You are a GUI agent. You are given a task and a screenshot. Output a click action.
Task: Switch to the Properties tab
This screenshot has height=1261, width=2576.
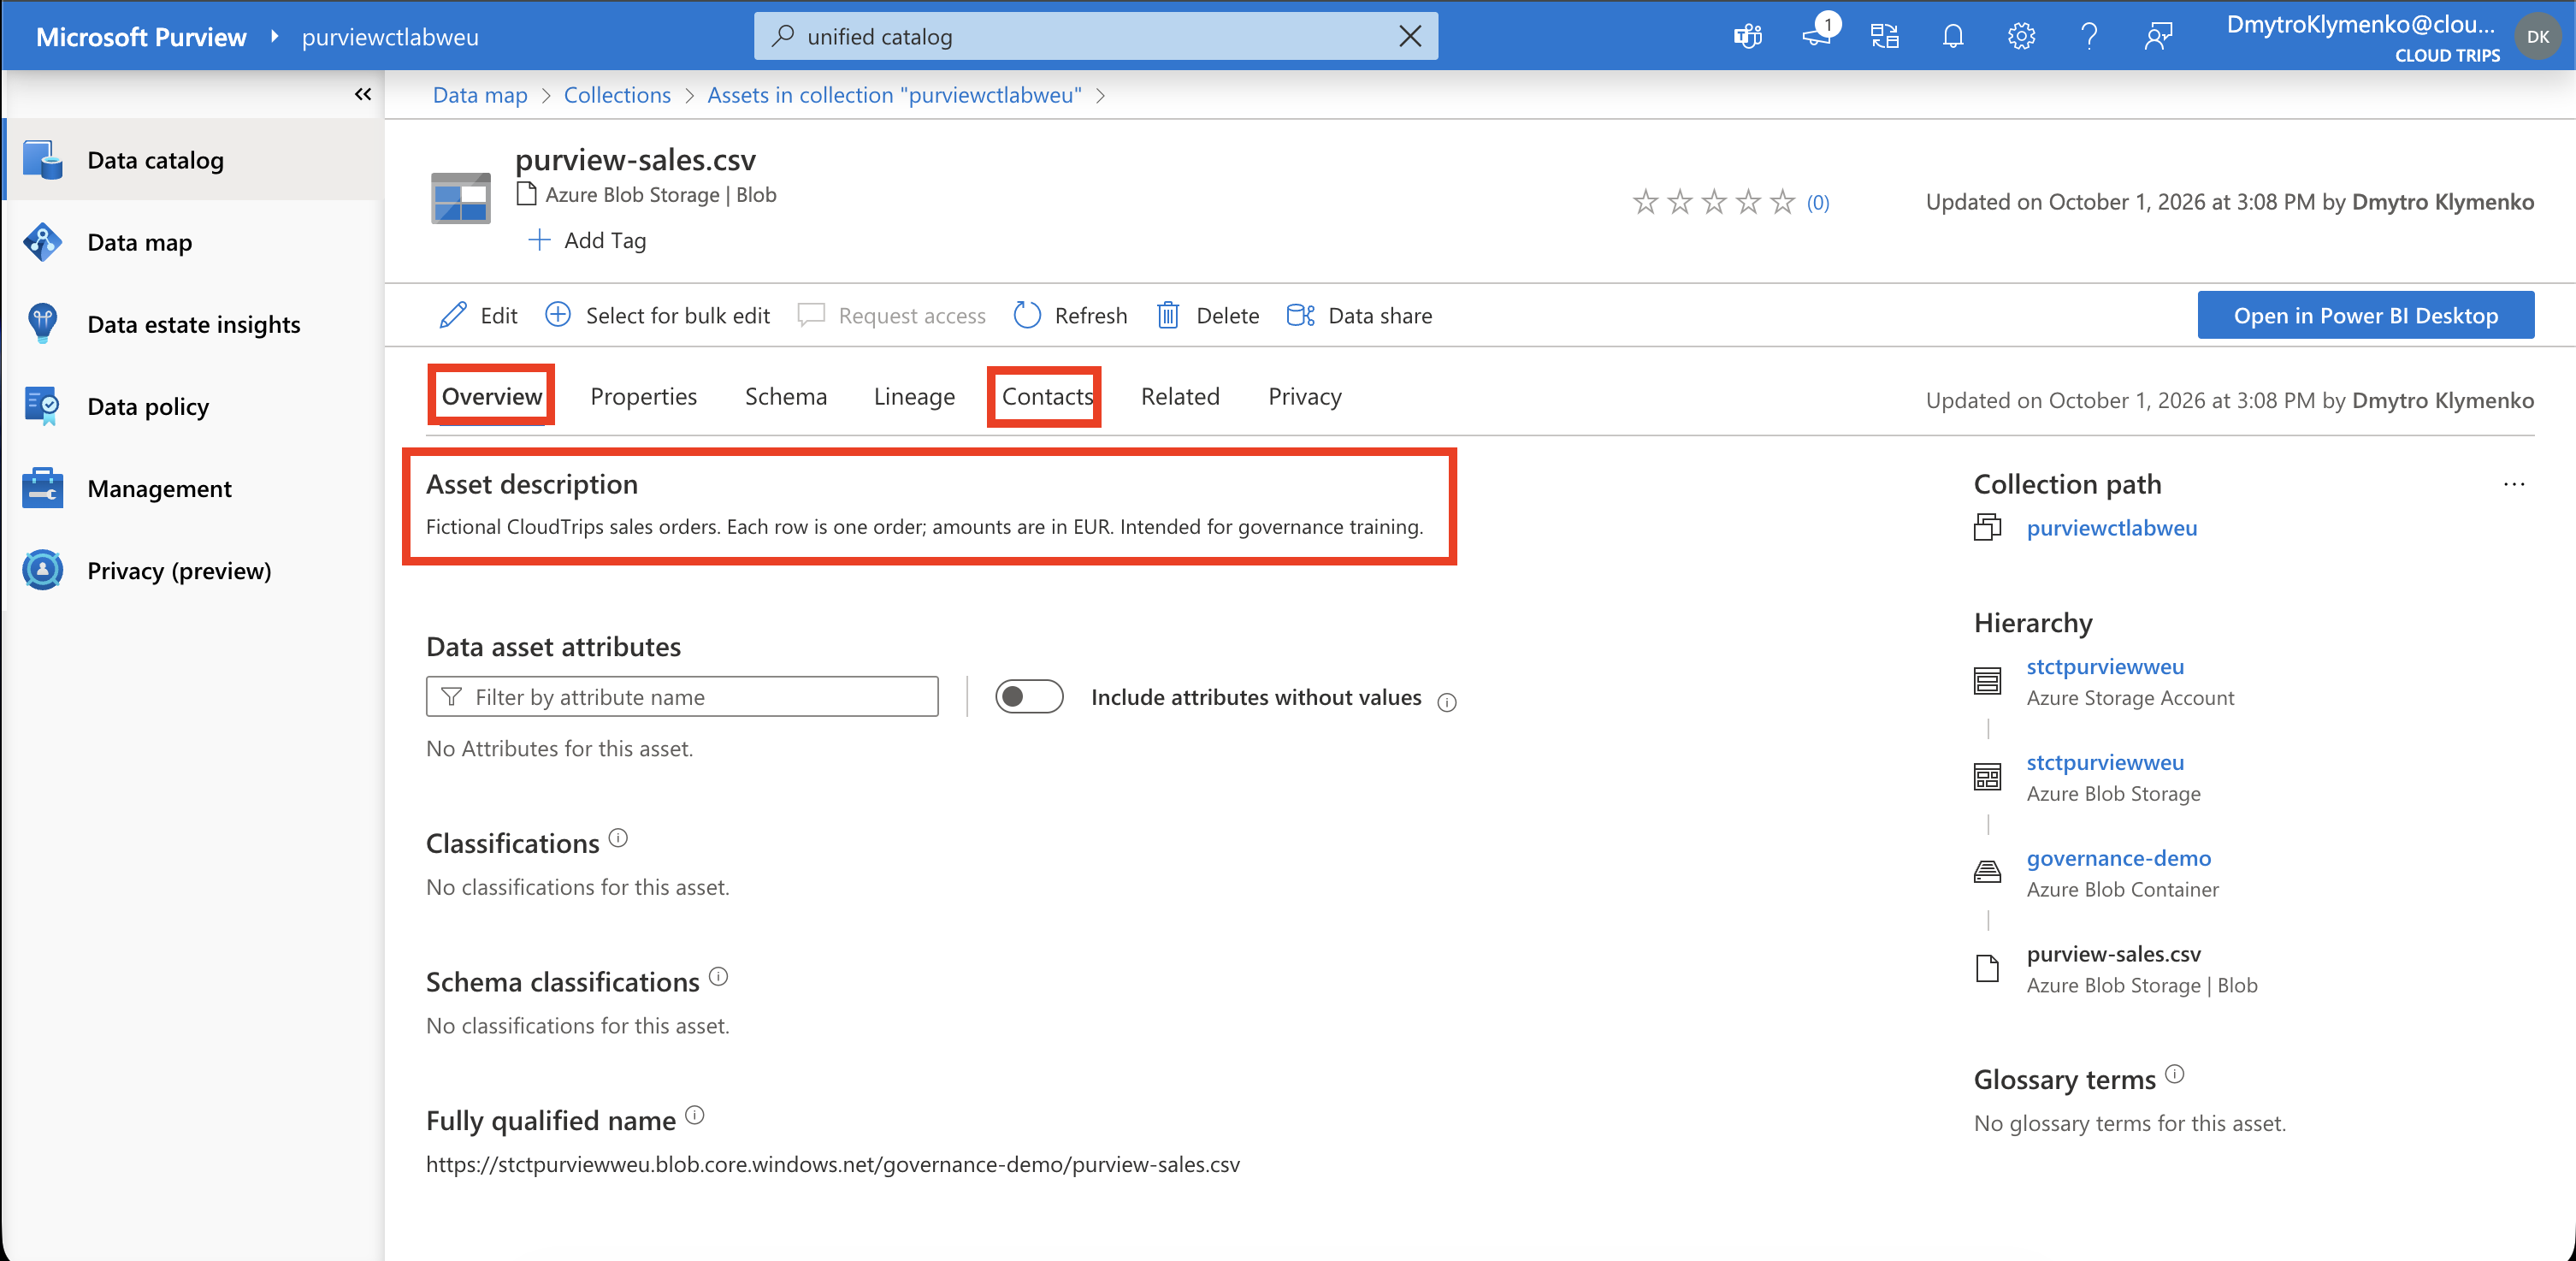click(x=644, y=397)
